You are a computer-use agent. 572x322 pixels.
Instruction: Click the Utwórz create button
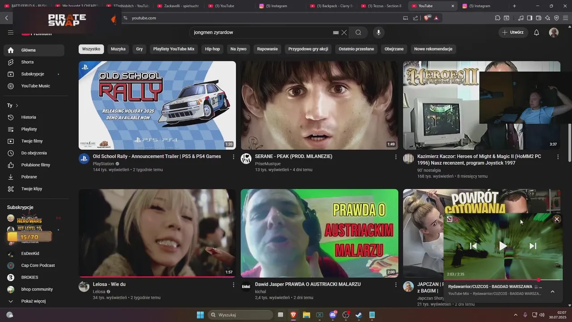pos(513,32)
